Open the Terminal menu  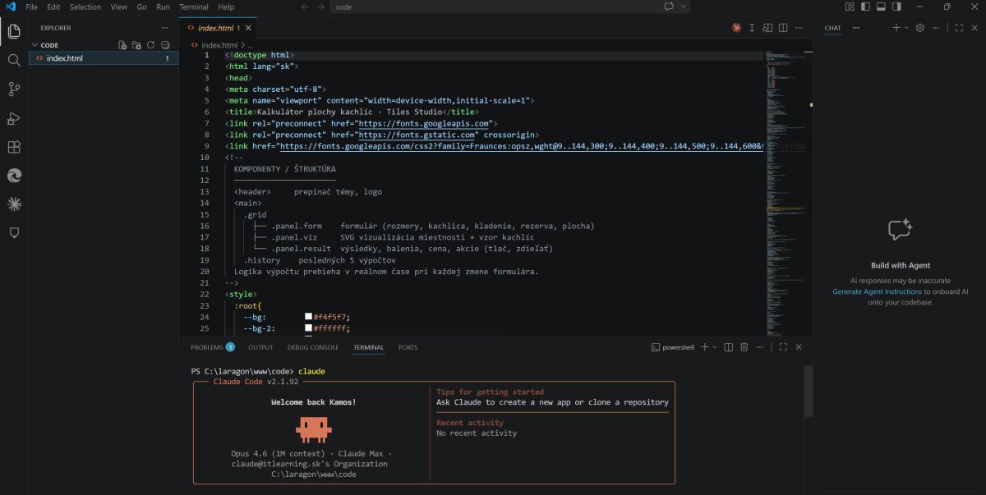pos(193,7)
